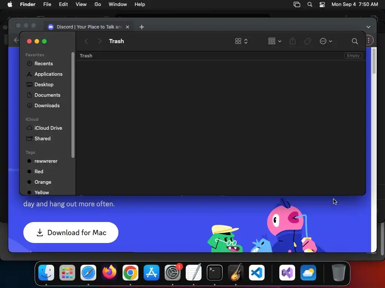The width and height of the screenshot is (385, 288).
Task: Select Desktop in Finder sidebar
Action: click(x=40, y=85)
